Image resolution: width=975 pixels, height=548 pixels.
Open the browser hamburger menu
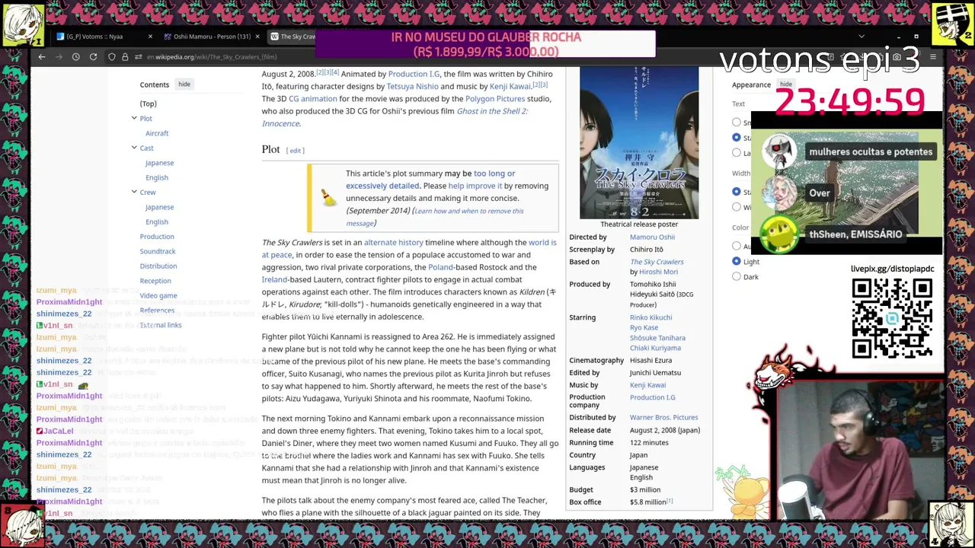pyautogui.click(x=933, y=57)
